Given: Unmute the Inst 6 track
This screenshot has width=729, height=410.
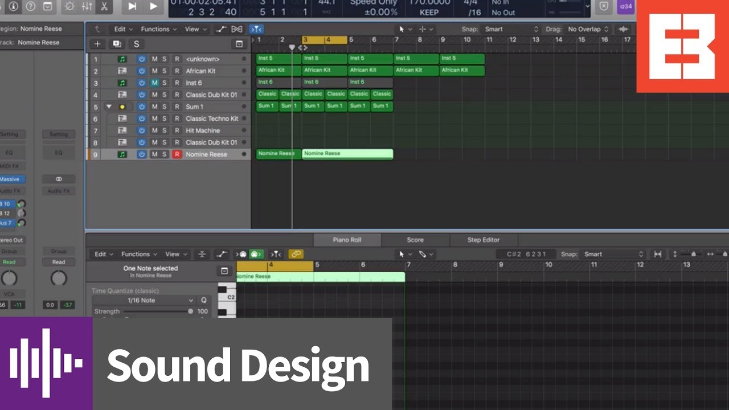Looking at the screenshot, I should pos(154,83).
